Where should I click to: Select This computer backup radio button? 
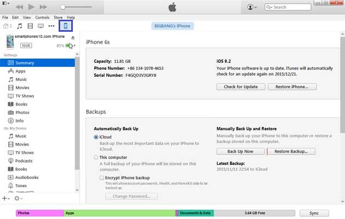pyautogui.click(x=96, y=158)
